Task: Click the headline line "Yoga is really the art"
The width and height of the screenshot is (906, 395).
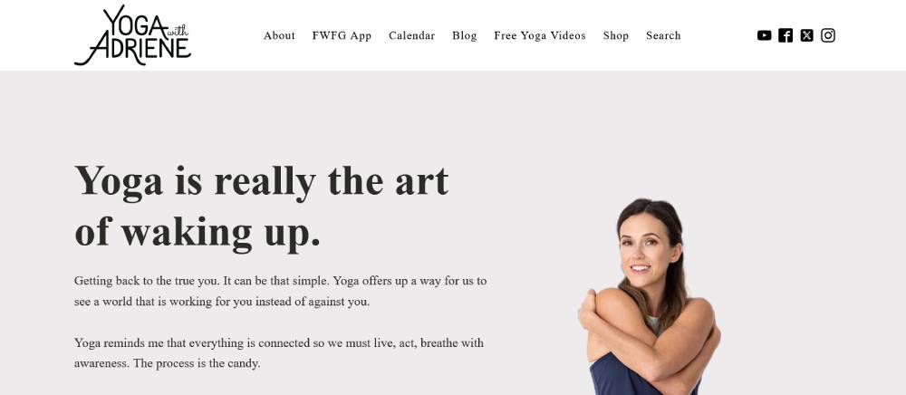Action: click(261, 181)
